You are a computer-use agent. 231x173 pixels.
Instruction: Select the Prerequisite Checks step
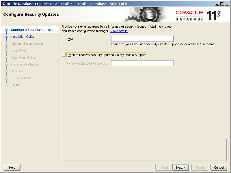coord(25,64)
